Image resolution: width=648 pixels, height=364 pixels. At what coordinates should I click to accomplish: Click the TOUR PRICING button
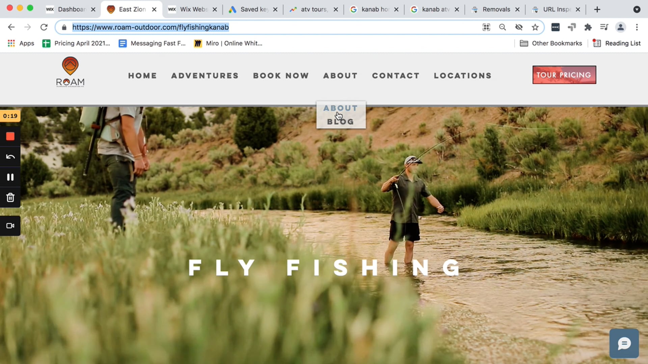564,75
